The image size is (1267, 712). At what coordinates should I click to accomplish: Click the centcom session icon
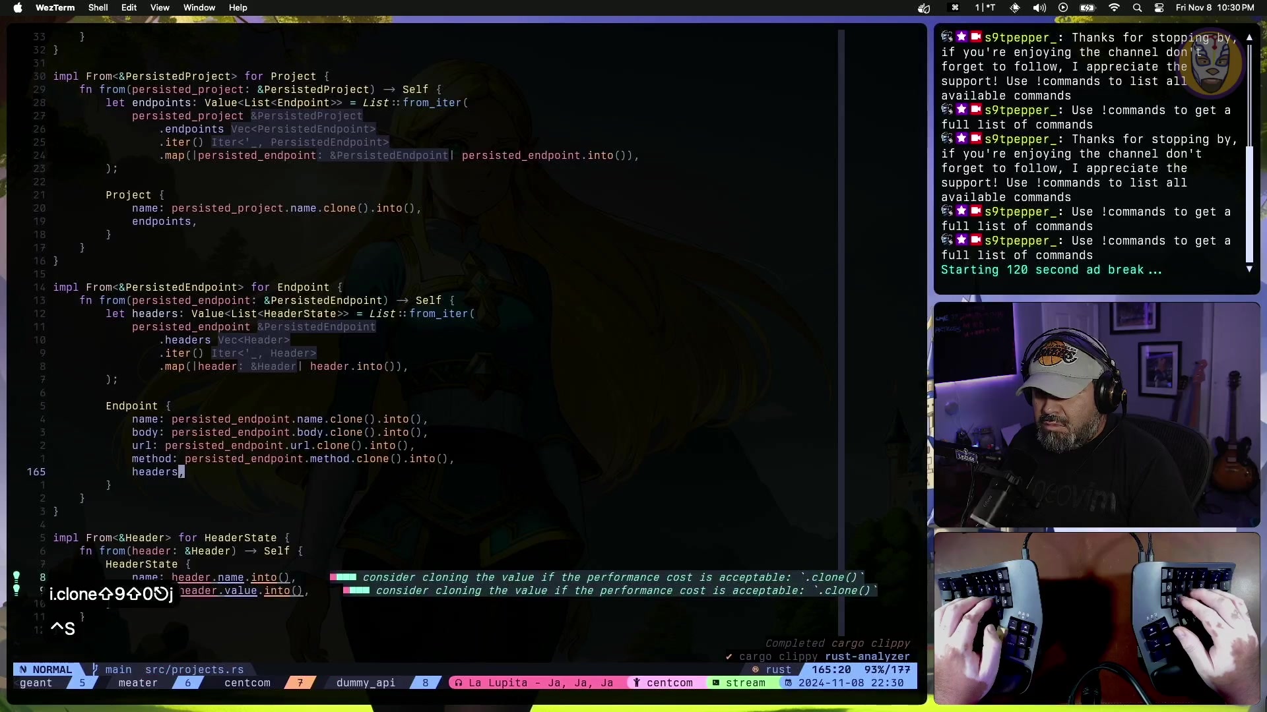(x=637, y=683)
